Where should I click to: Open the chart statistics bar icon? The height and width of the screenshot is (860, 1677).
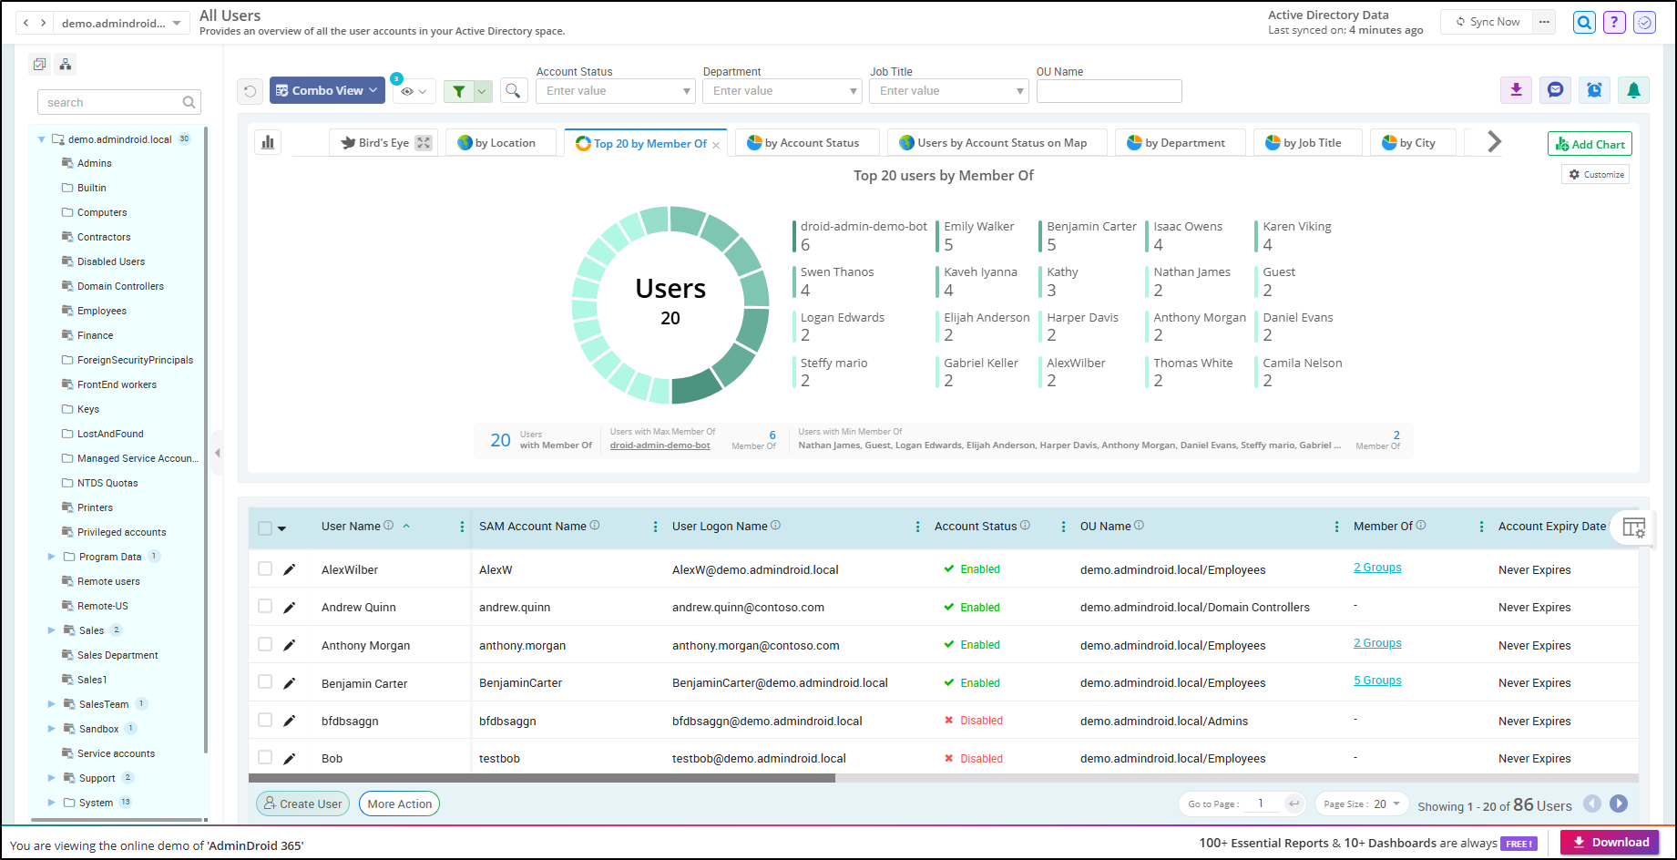[268, 142]
